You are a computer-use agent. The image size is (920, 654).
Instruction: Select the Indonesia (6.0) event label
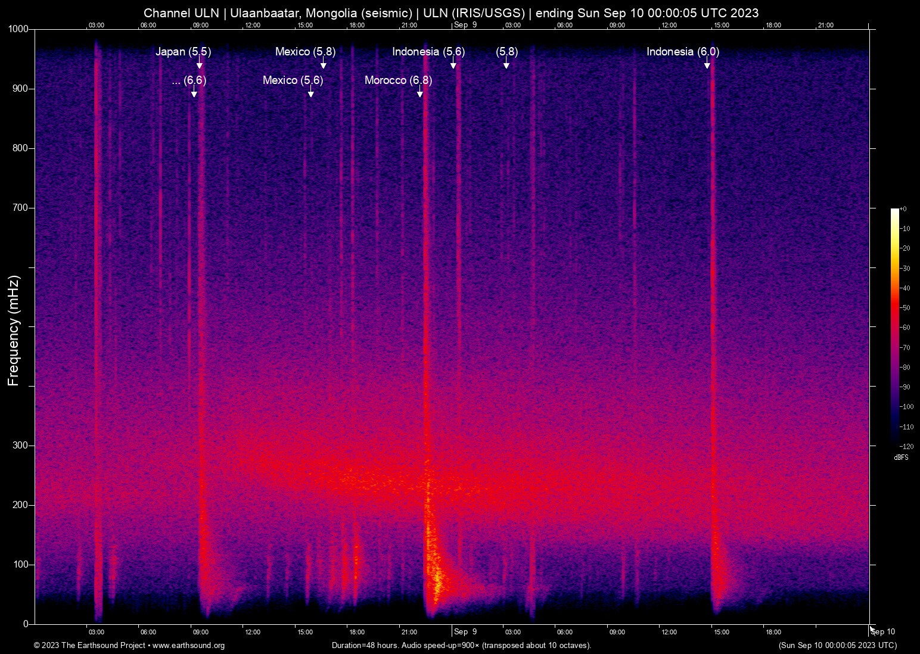(x=683, y=52)
